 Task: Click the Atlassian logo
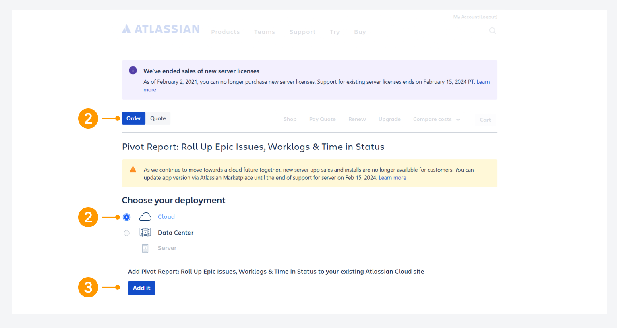pos(161,29)
